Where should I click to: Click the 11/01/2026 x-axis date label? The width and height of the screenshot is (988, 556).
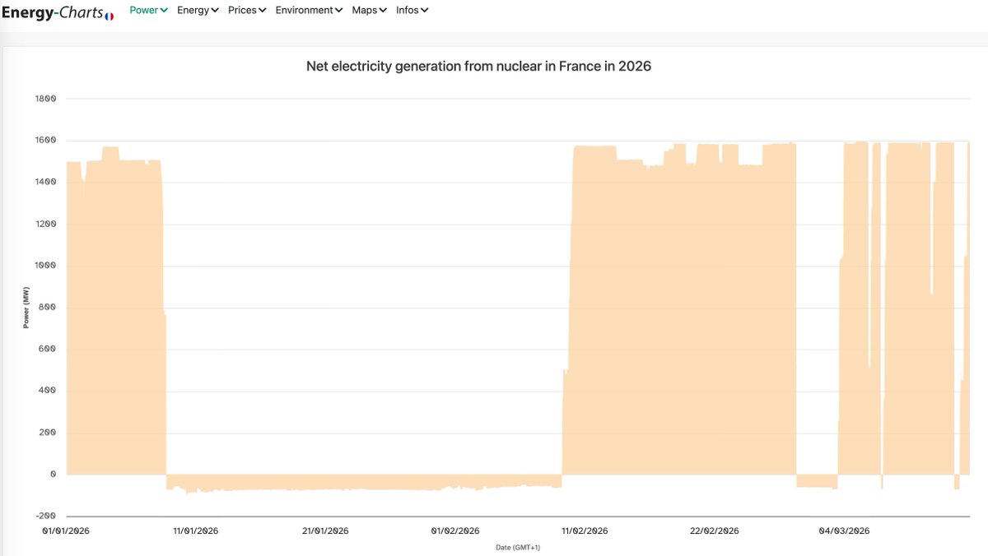point(195,531)
